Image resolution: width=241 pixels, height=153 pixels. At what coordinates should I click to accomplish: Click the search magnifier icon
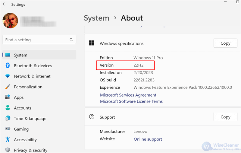[71, 40]
